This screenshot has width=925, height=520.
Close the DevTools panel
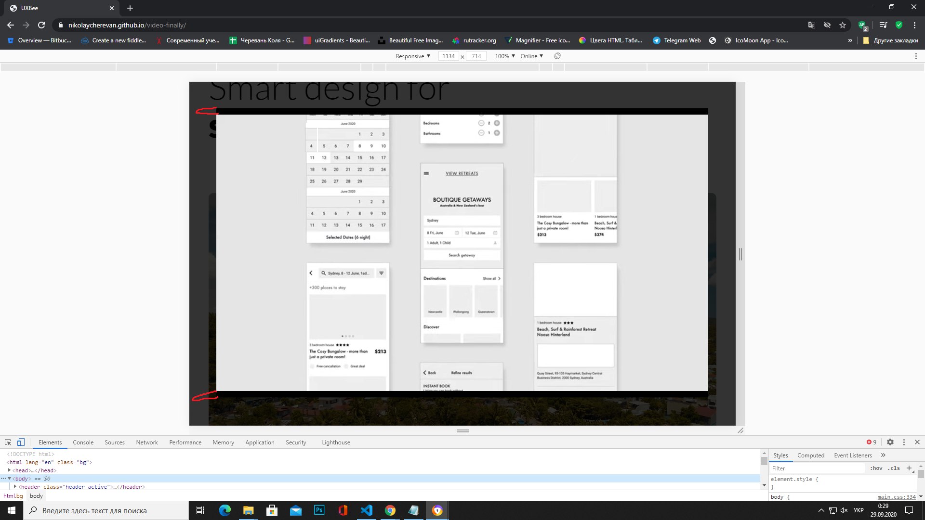click(x=917, y=442)
